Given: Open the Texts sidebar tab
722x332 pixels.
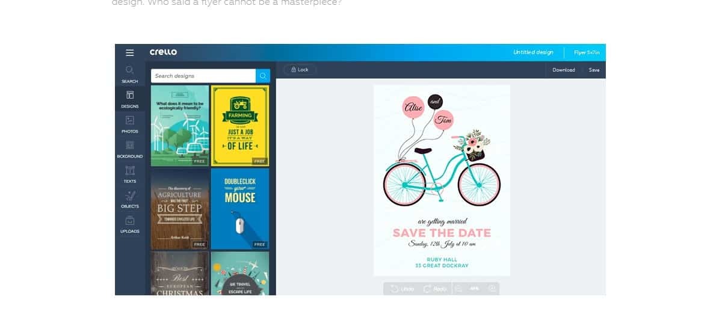Looking at the screenshot, I should tap(130, 174).
